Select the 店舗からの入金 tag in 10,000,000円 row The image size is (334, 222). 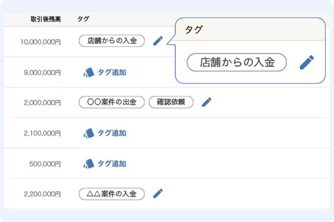tap(112, 41)
